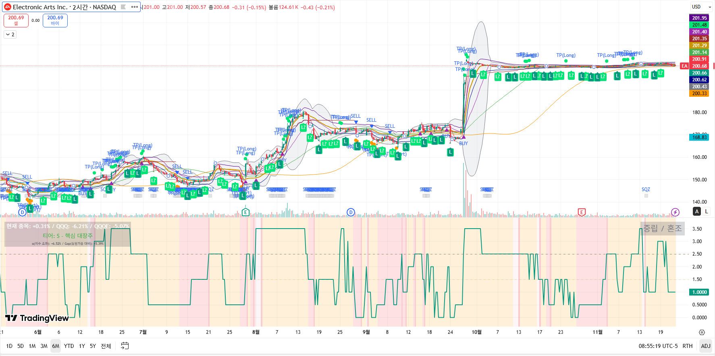Open the RTH session selector
715x356 pixels.
pyautogui.click(x=687, y=346)
